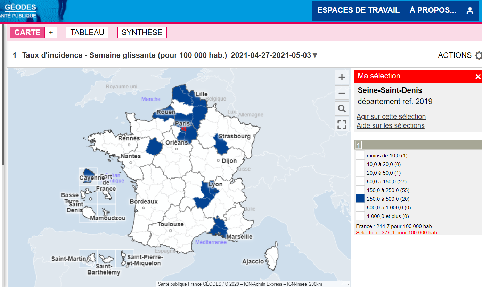Click the red Sélection 379,1 text

pyautogui.click(x=397, y=233)
